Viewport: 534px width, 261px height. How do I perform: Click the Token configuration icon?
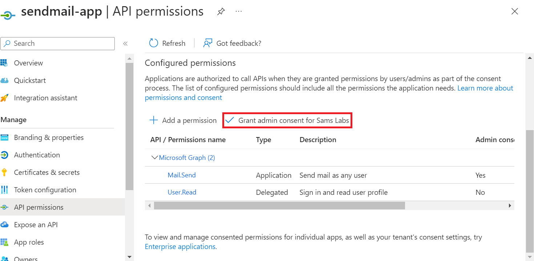click(x=4, y=190)
